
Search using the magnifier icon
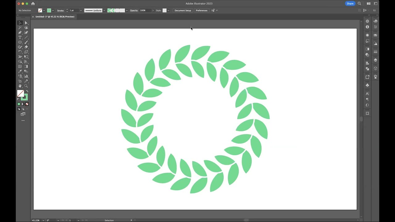[x=359, y=4]
